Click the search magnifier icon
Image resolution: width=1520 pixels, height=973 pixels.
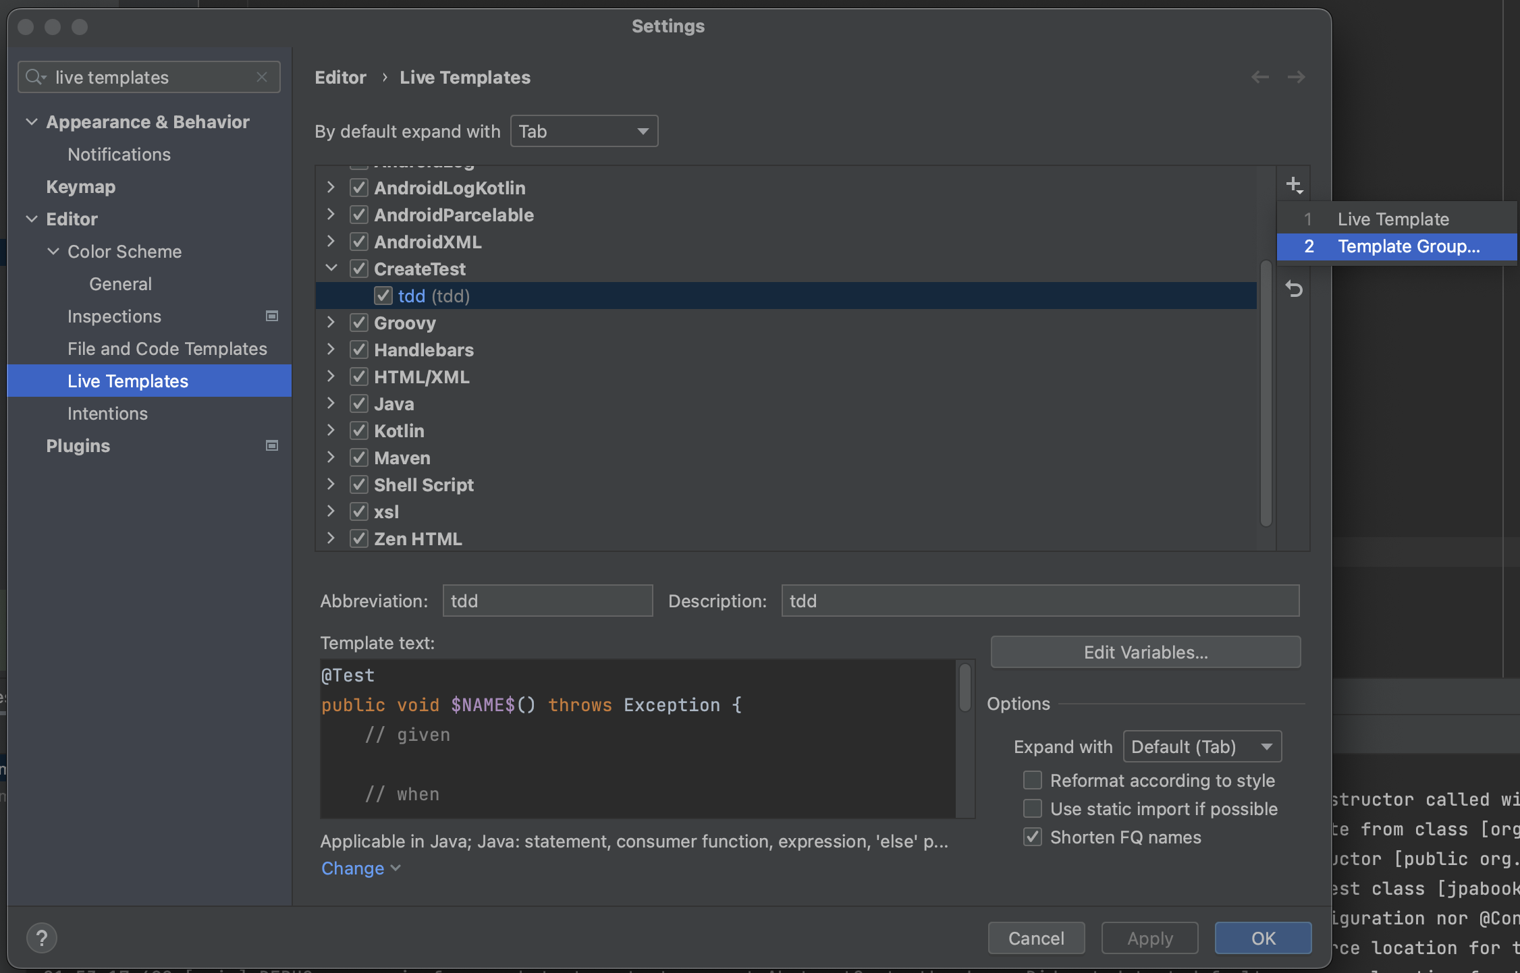[34, 78]
